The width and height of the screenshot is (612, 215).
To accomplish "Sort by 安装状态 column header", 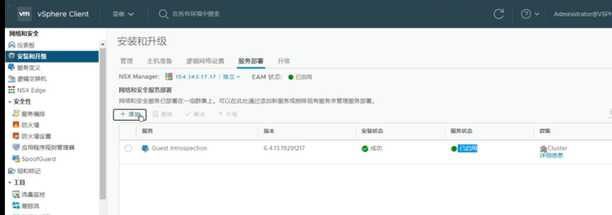I will (x=372, y=131).
